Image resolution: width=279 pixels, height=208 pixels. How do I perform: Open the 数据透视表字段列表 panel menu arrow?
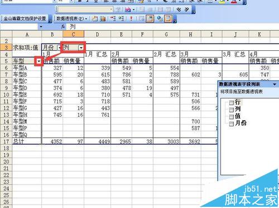[275, 84]
